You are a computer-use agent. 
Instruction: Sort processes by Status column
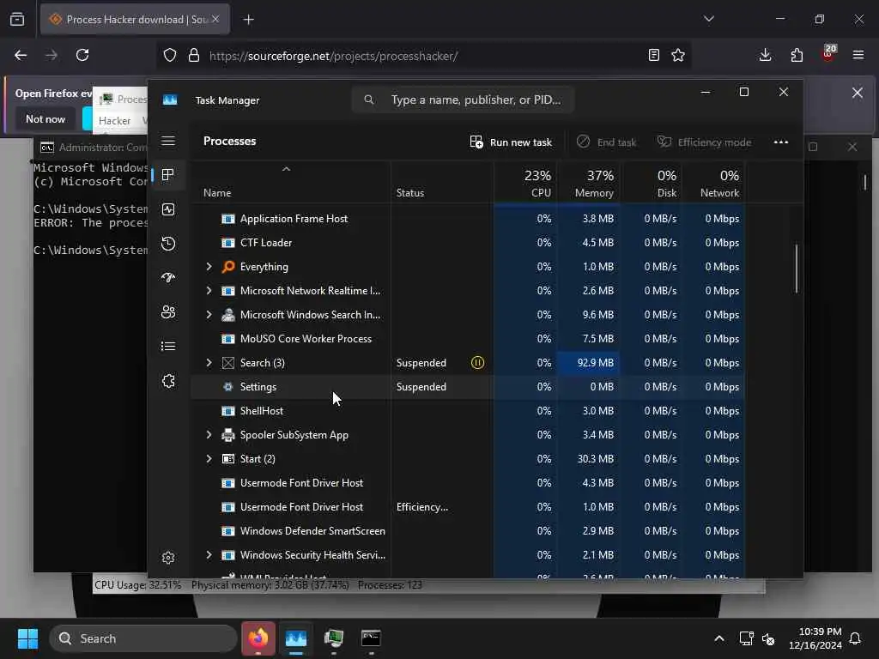point(442,184)
